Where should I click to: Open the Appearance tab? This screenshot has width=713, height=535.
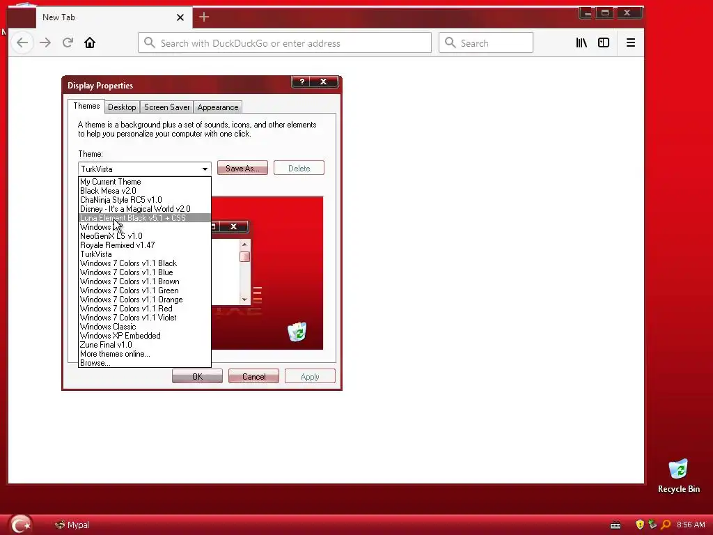pos(218,107)
